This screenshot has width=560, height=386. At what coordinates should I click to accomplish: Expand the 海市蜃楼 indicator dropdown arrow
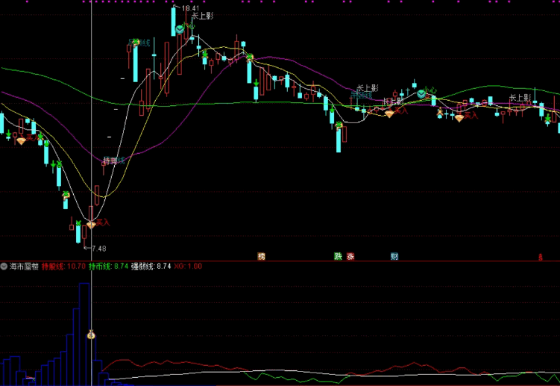pos(4,266)
